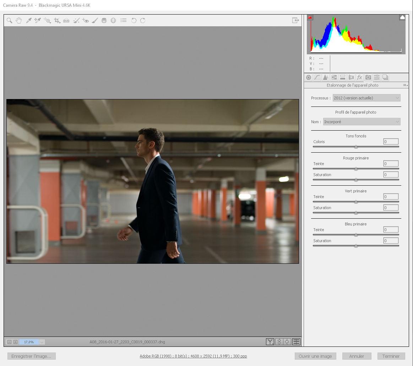Select the Radial Filter tool
The height and width of the screenshot is (366, 413).
point(113,21)
